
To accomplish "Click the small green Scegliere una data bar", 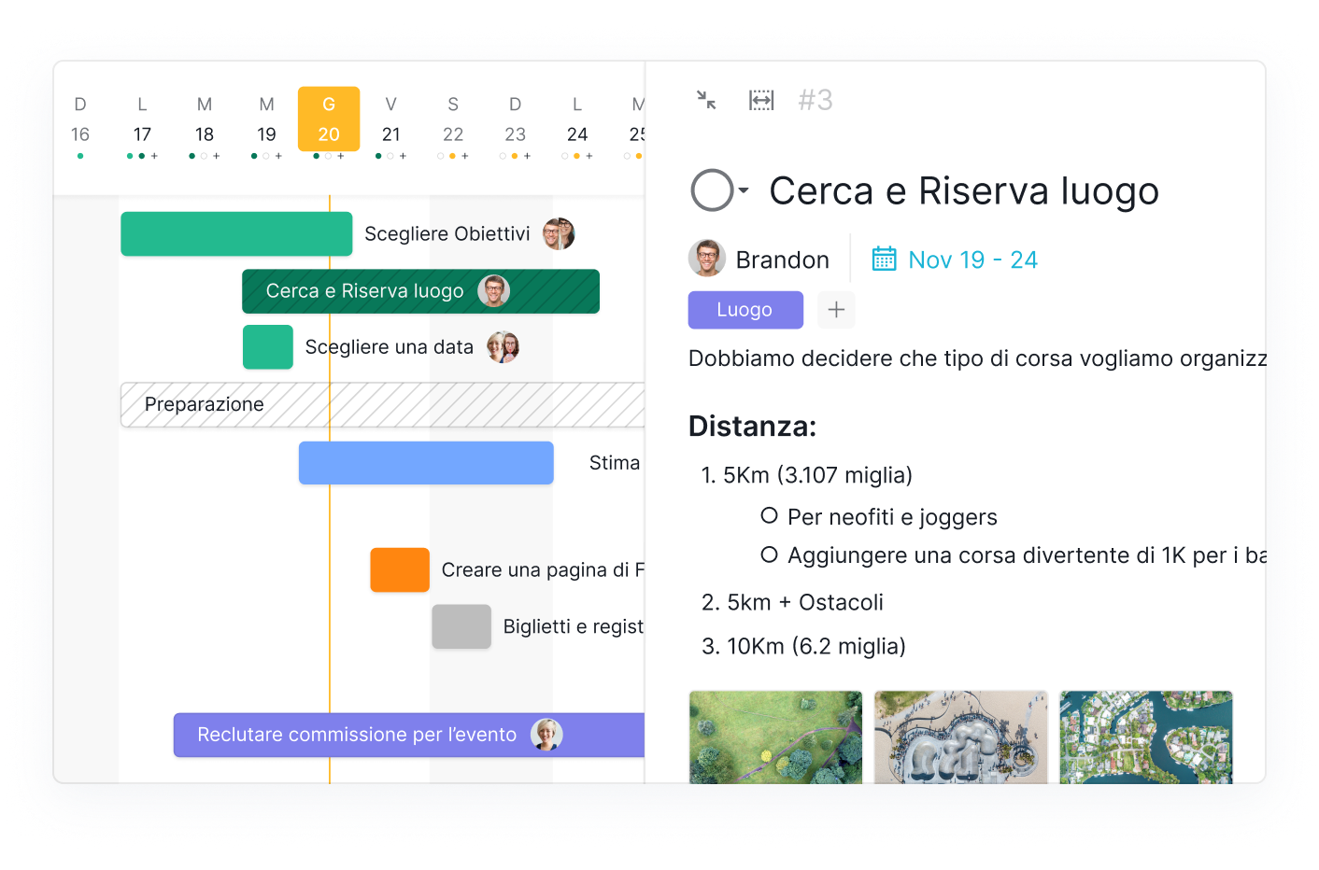I will click(x=268, y=347).
